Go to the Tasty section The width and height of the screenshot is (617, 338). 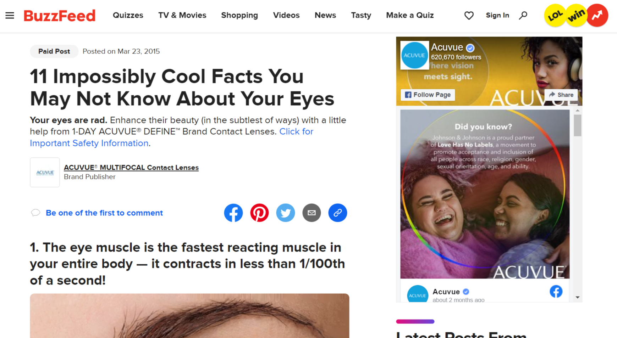(361, 16)
